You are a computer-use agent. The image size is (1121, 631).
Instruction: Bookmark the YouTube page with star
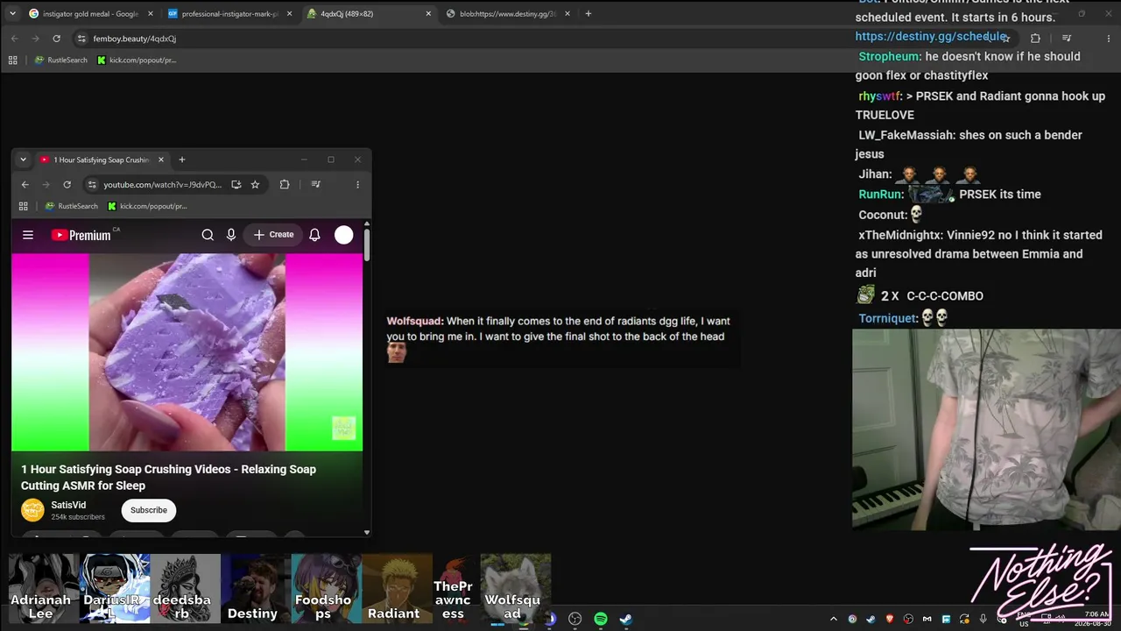255,185
